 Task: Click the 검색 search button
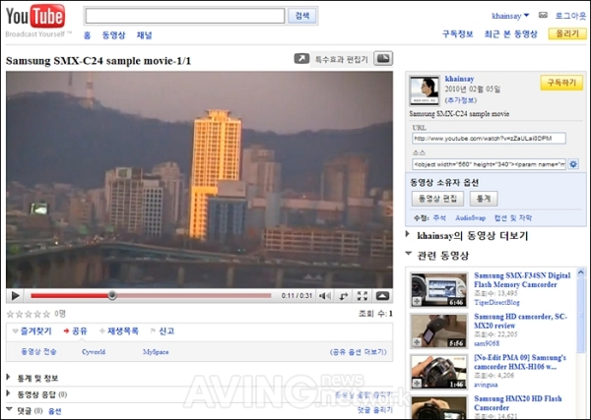pyautogui.click(x=302, y=16)
